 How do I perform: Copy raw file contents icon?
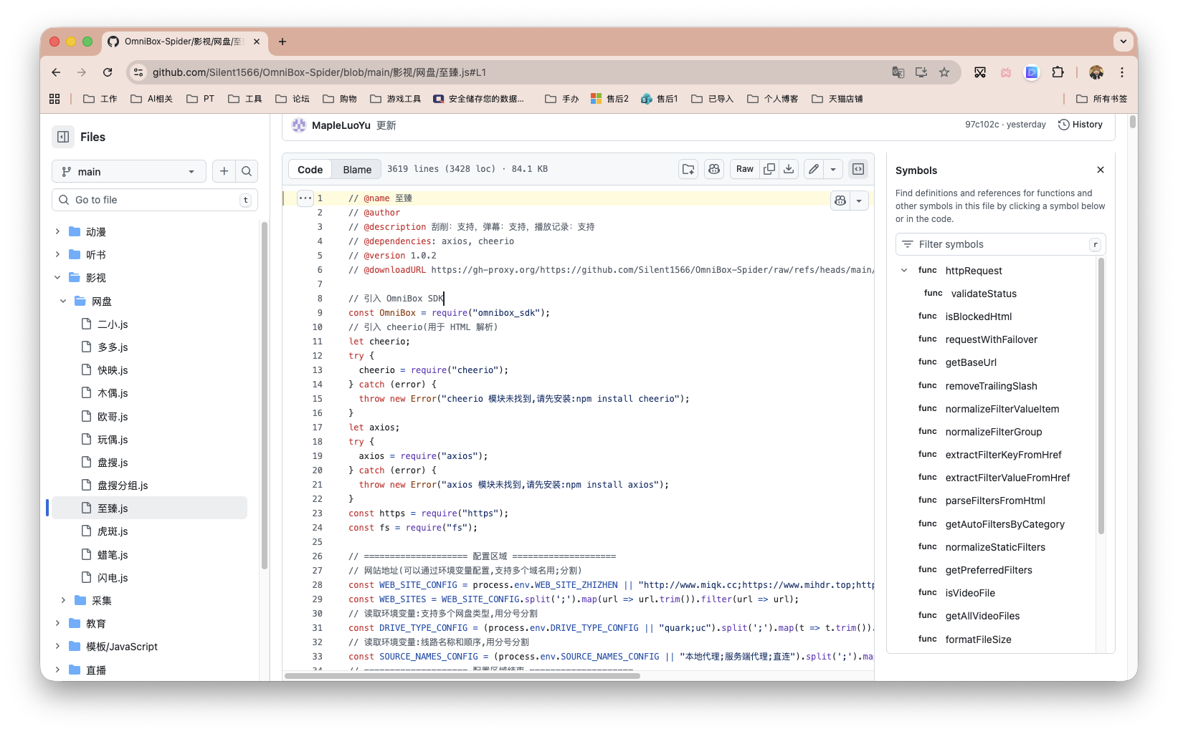click(769, 169)
